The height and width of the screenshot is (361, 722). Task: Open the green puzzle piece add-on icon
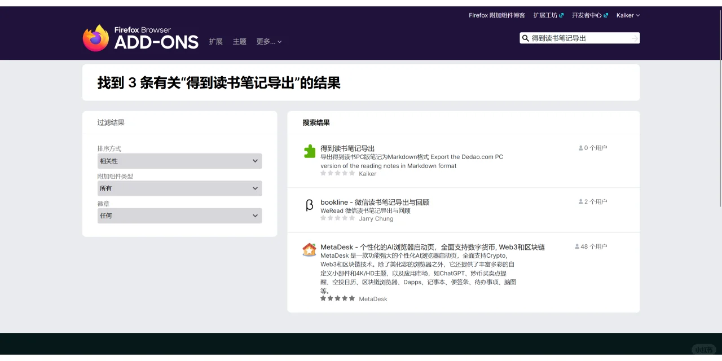pyautogui.click(x=310, y=151)
